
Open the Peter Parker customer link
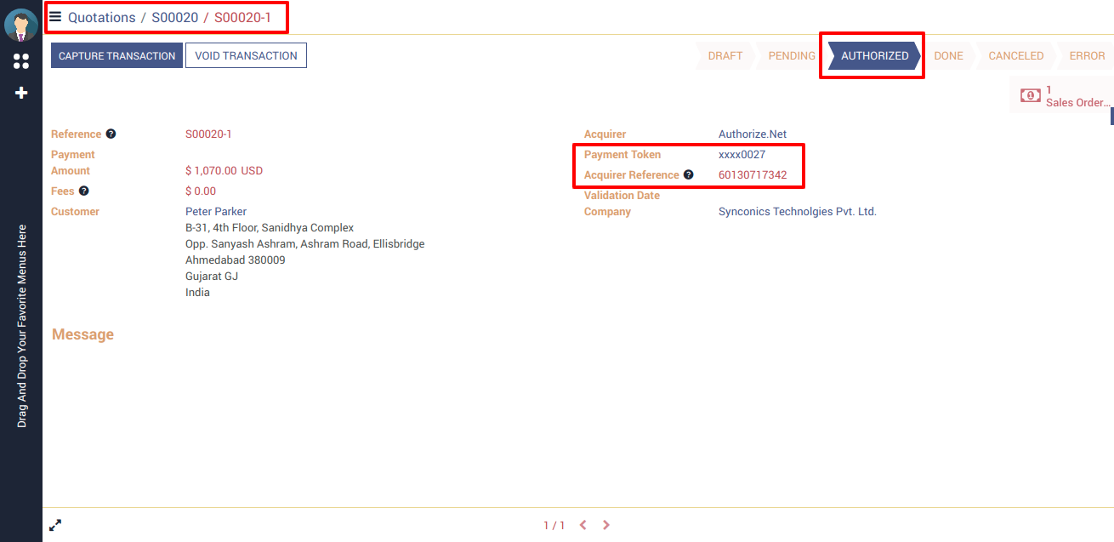(x=216, y=212)
